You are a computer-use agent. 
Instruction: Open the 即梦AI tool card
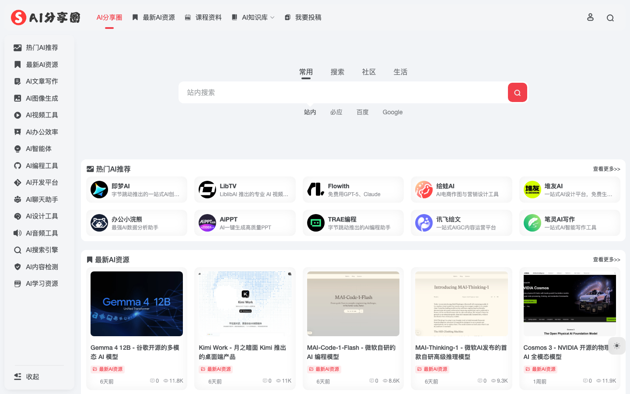[x=136, y=190]
